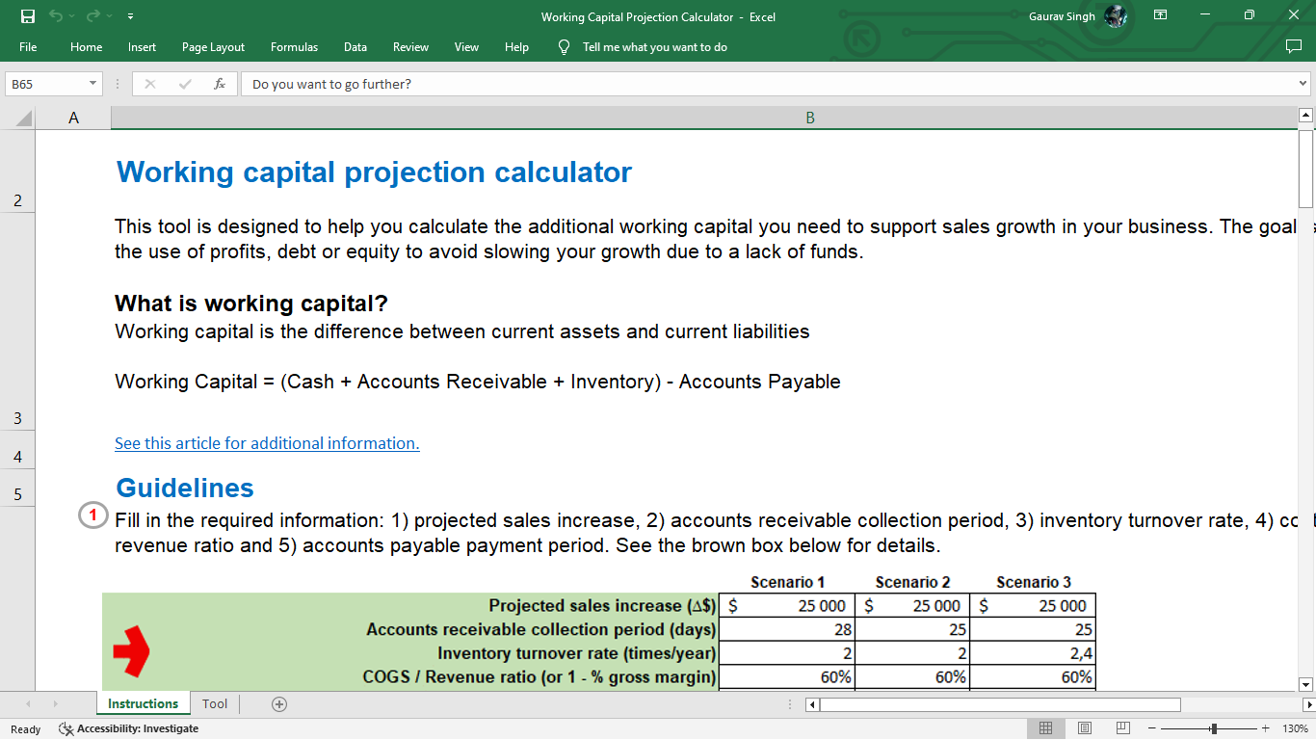Select Page Layout view from the status bar
Image resolution: width=1316 pixels, height=740 pixels.
coord(1084,727)
